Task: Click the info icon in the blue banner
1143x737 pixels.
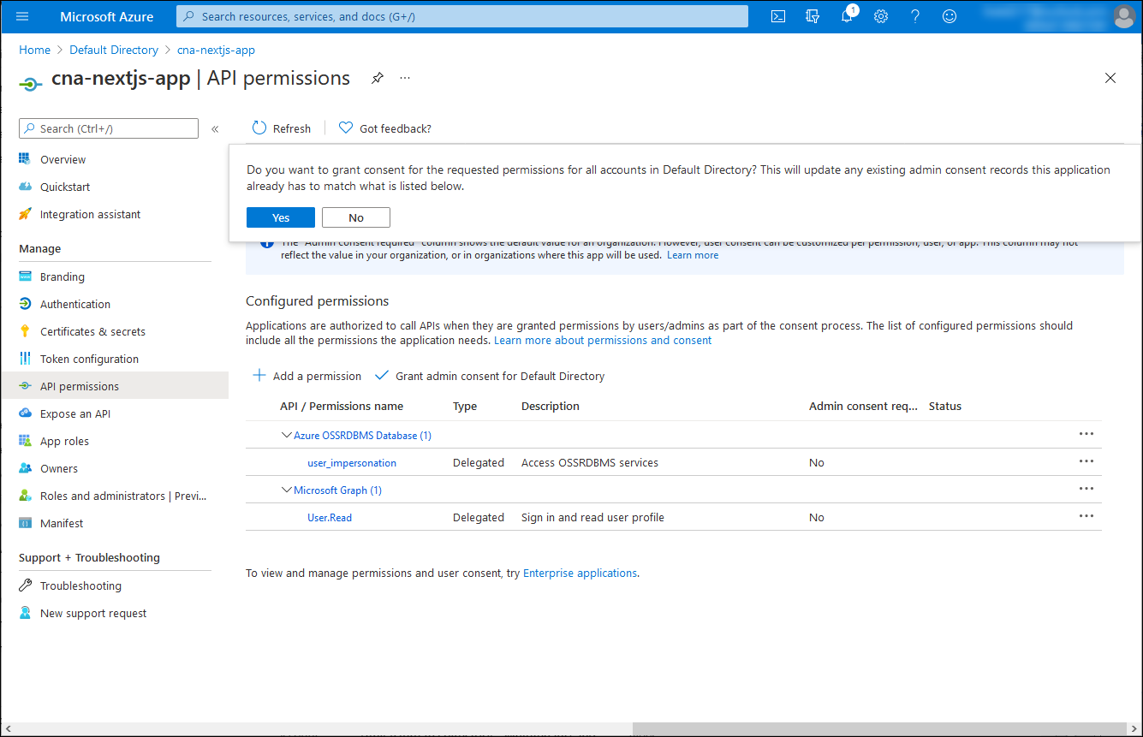Action: (x=266, y=246)
